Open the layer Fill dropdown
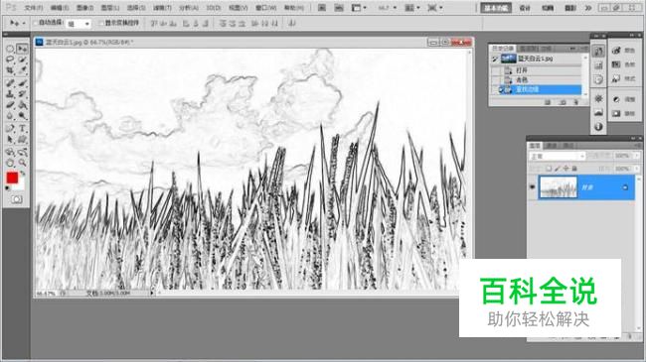The height and width of the screenshot is (362, 646). click(636, 169)
